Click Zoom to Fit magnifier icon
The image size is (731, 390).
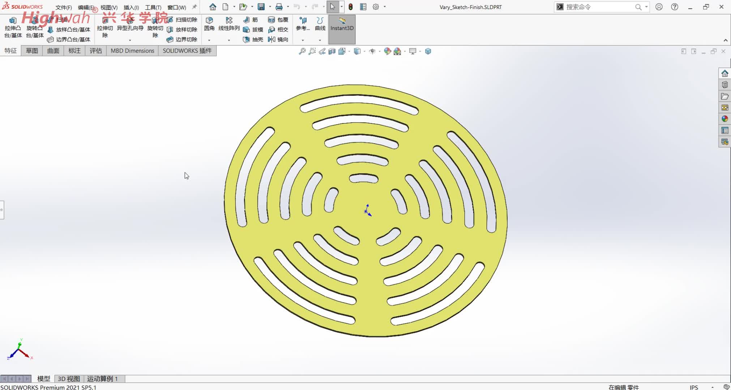[x=302, y=51]
